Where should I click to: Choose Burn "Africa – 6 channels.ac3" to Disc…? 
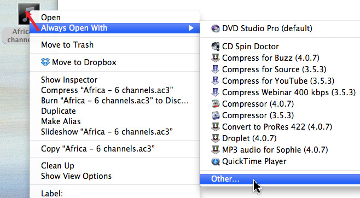pos(114,101)
